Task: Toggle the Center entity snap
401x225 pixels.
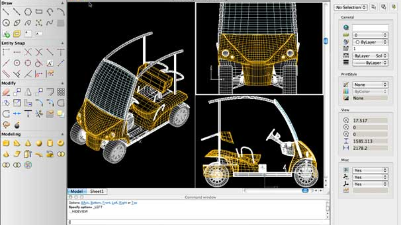Action: point(17,63)
